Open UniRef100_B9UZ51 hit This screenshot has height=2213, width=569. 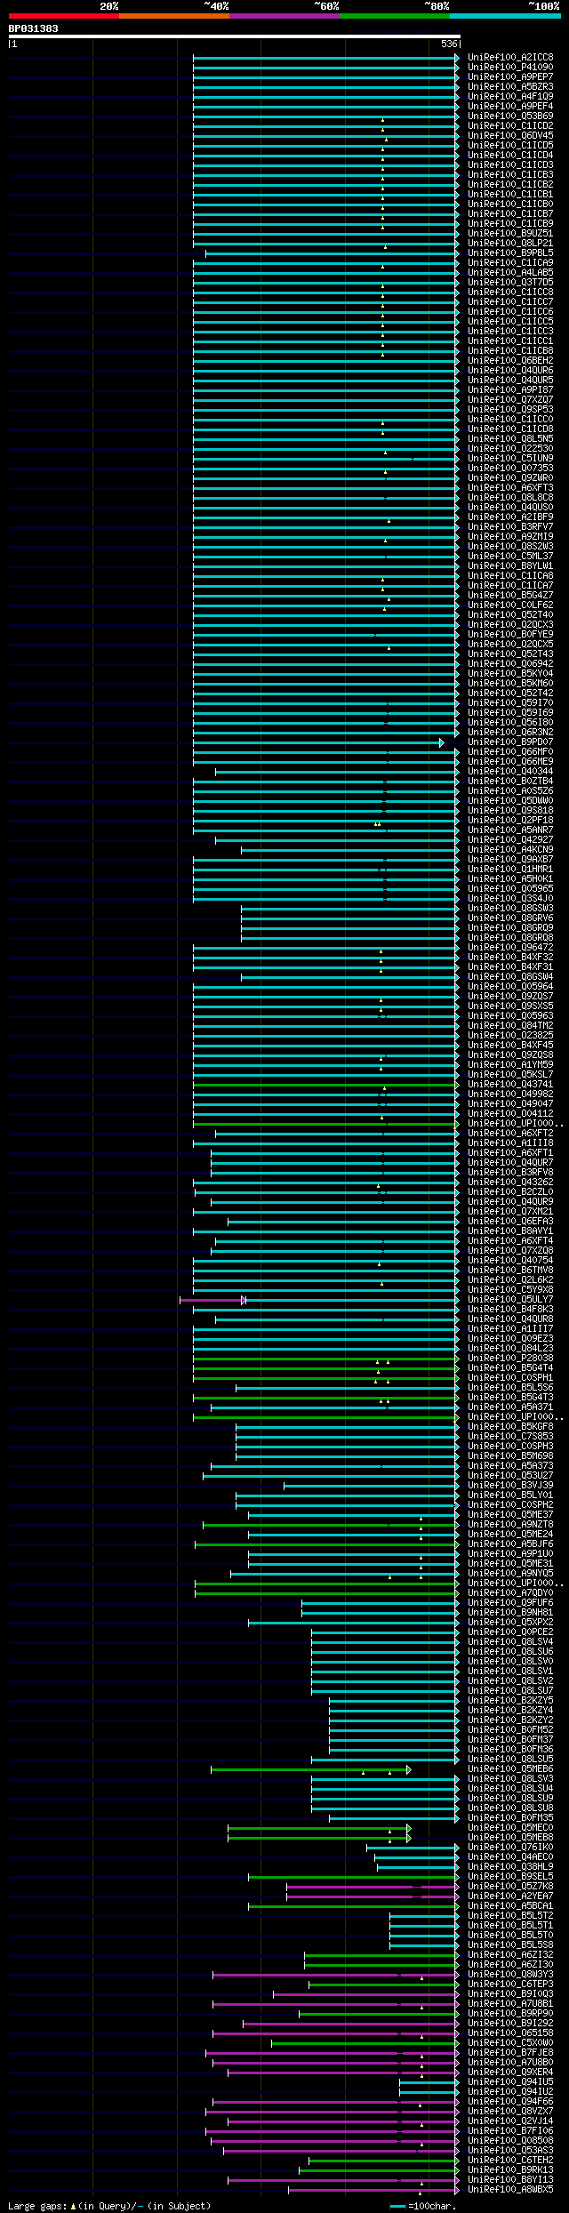pos(510,233)
